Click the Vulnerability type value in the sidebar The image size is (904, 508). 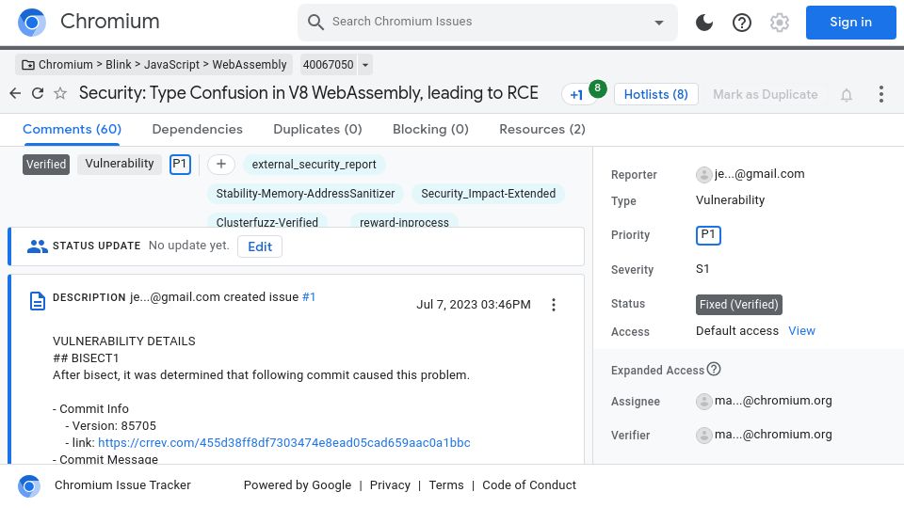point(730,199)
